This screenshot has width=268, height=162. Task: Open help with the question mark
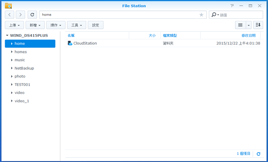pos(232,6)
